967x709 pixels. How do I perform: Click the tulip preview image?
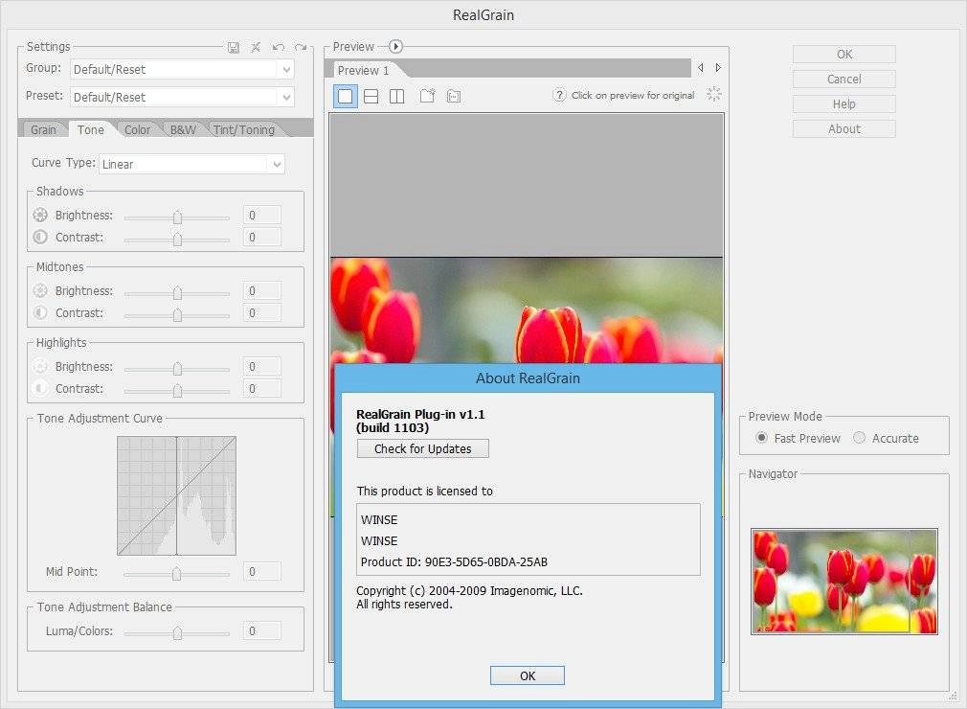(527, 310)
